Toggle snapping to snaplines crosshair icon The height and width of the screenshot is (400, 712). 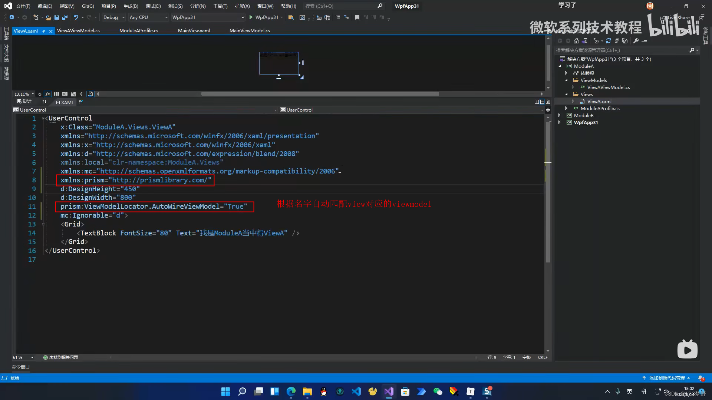[82, 94]
